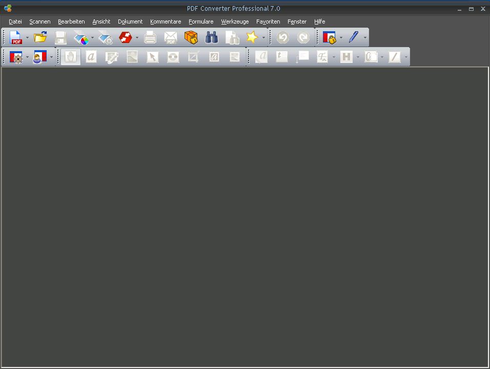Expand the user document dropdown arrow
Screen dimensions: 490x369
[x=52, y=57]
